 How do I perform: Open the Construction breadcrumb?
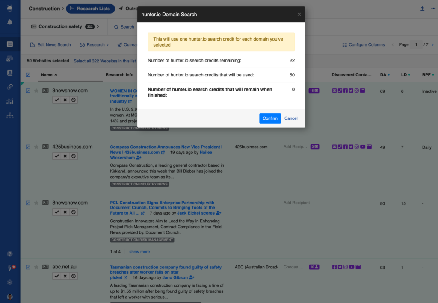(44, 9)
